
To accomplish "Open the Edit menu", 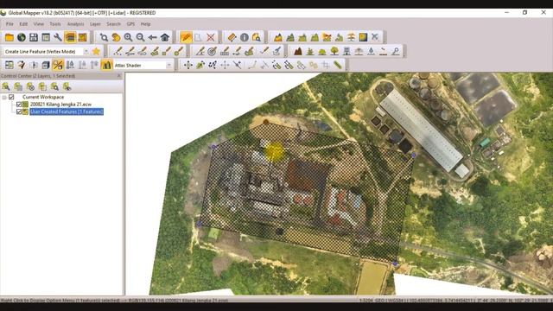I will point(23,24).
